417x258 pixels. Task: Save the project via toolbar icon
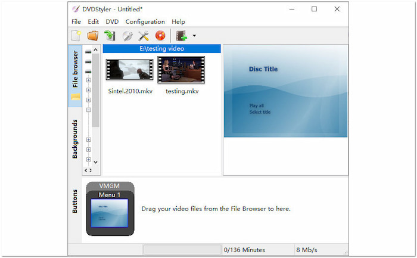point(110,36)
